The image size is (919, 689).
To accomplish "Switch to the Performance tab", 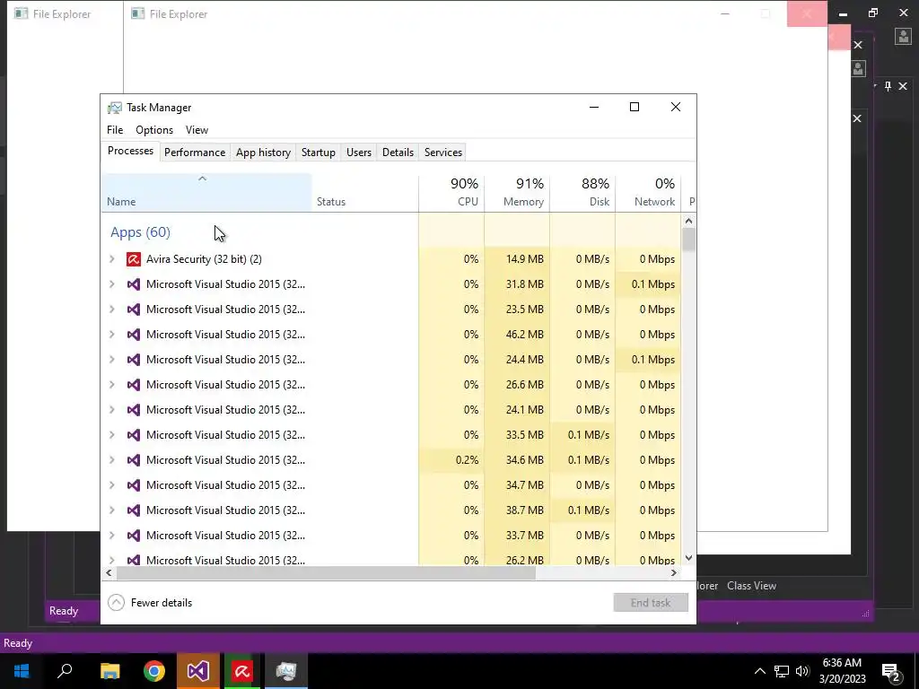I will 195,153.
